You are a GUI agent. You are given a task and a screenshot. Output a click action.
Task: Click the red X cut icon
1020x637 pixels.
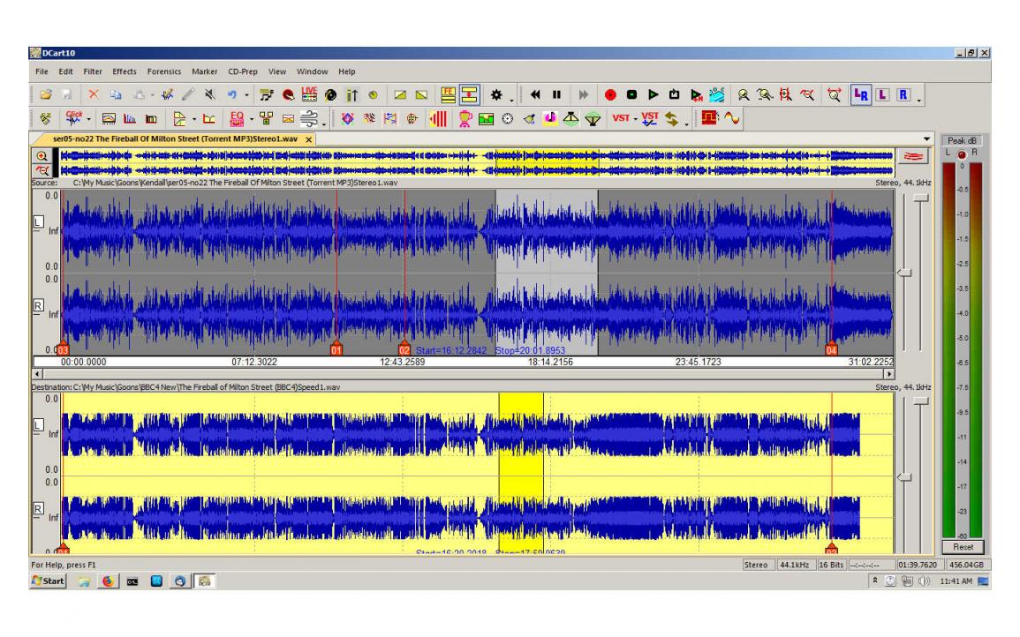[94, 95]
